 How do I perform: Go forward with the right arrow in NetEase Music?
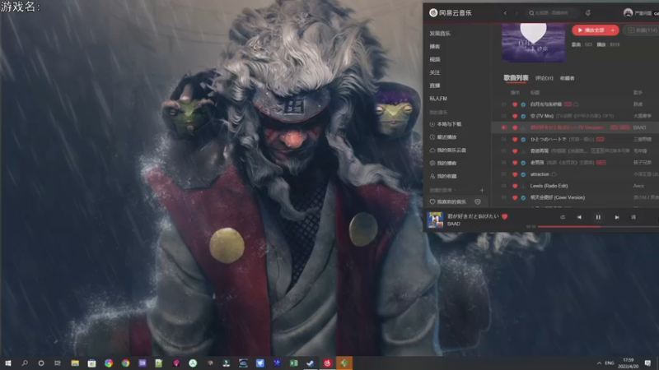coord(516,13)
